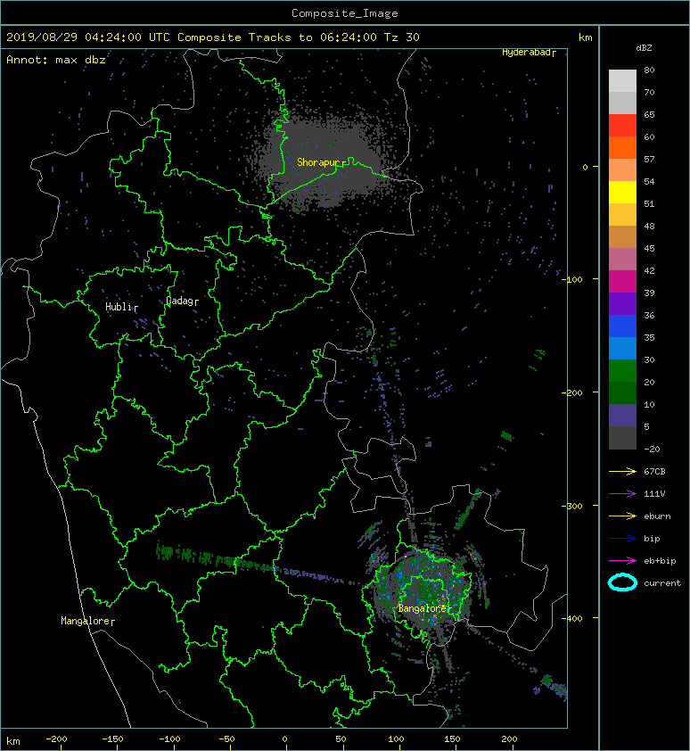Pick the -20 to 5 dBZ dark gray swatch
The height and width of the screenshot is (751, 690).
[622, 438]
